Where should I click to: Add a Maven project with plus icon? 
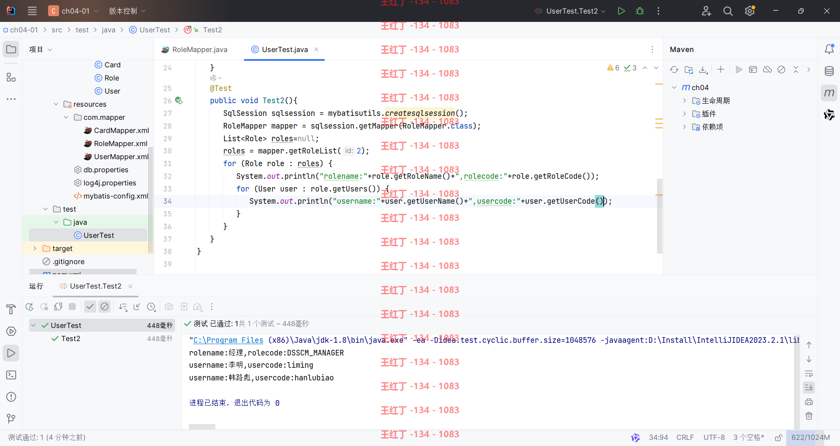click(721, 70)
